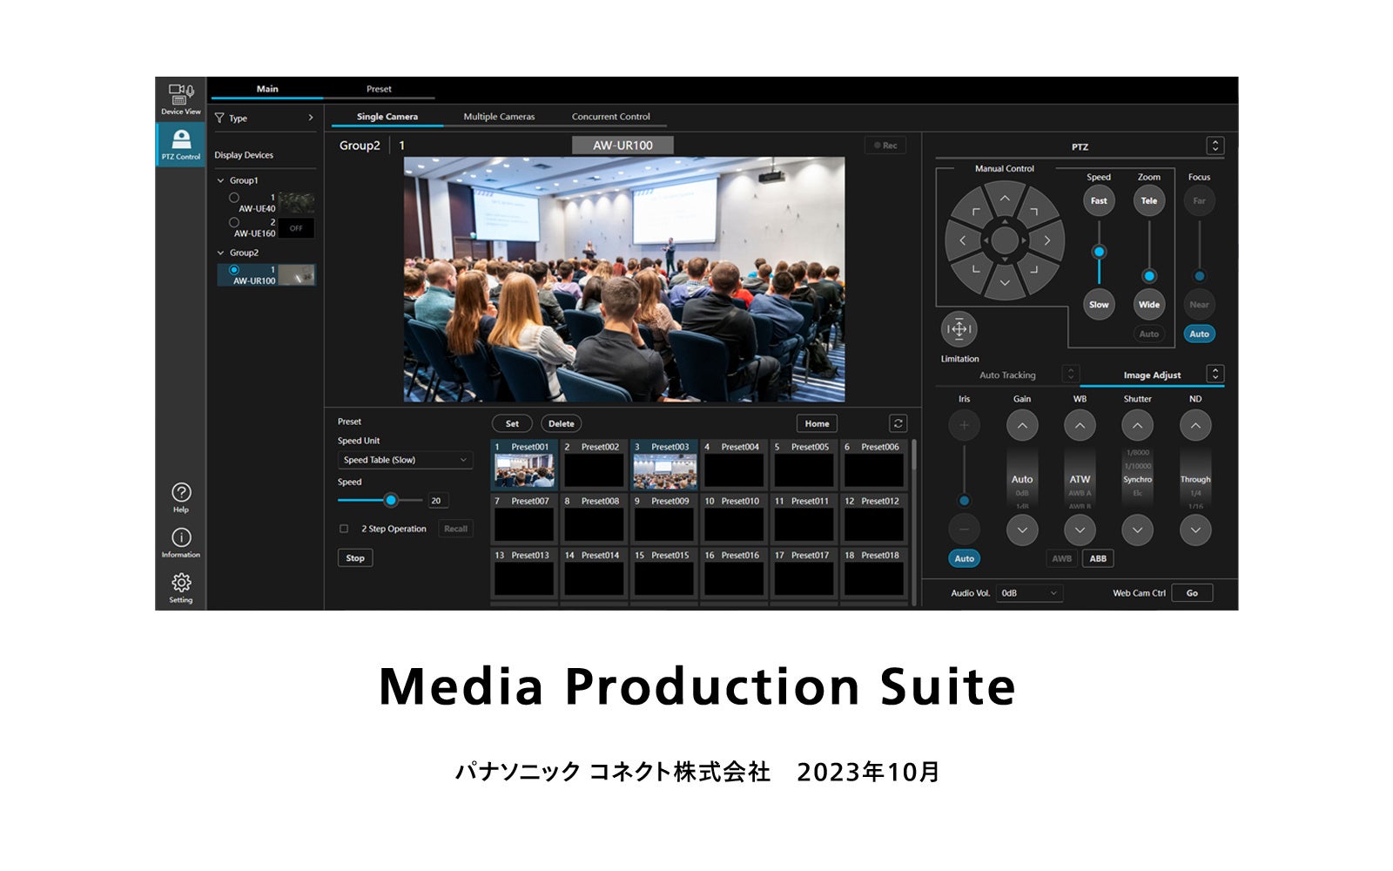Switch to the Preset tab
This screenshot has height=871, width=1393.
point(380,89)
